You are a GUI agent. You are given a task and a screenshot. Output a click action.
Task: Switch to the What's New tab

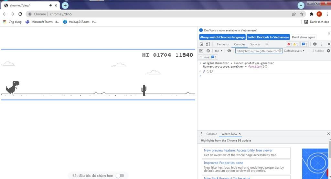(229, 134)
